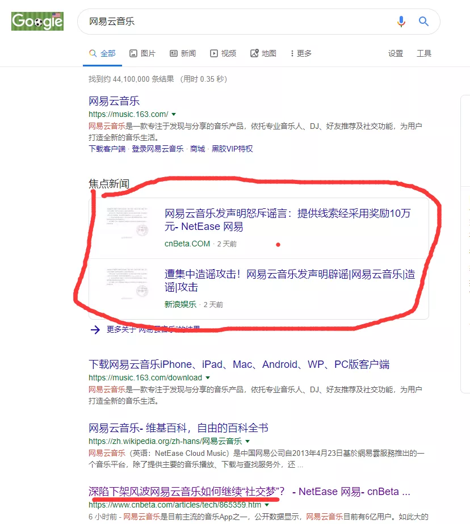Viewport: 470px width, 524px height.
Task: Switch to the 图片 tab
Action: pyautogui.click(x=142, y=53)
